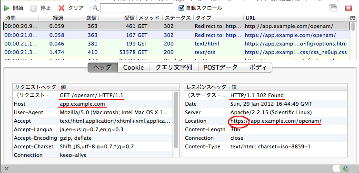Sort by the 時間 column header

coord(21,18)
